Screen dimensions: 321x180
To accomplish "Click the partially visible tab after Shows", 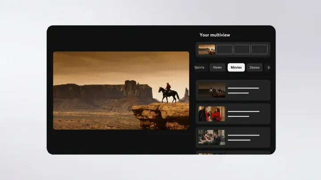I will pos(268,68).
